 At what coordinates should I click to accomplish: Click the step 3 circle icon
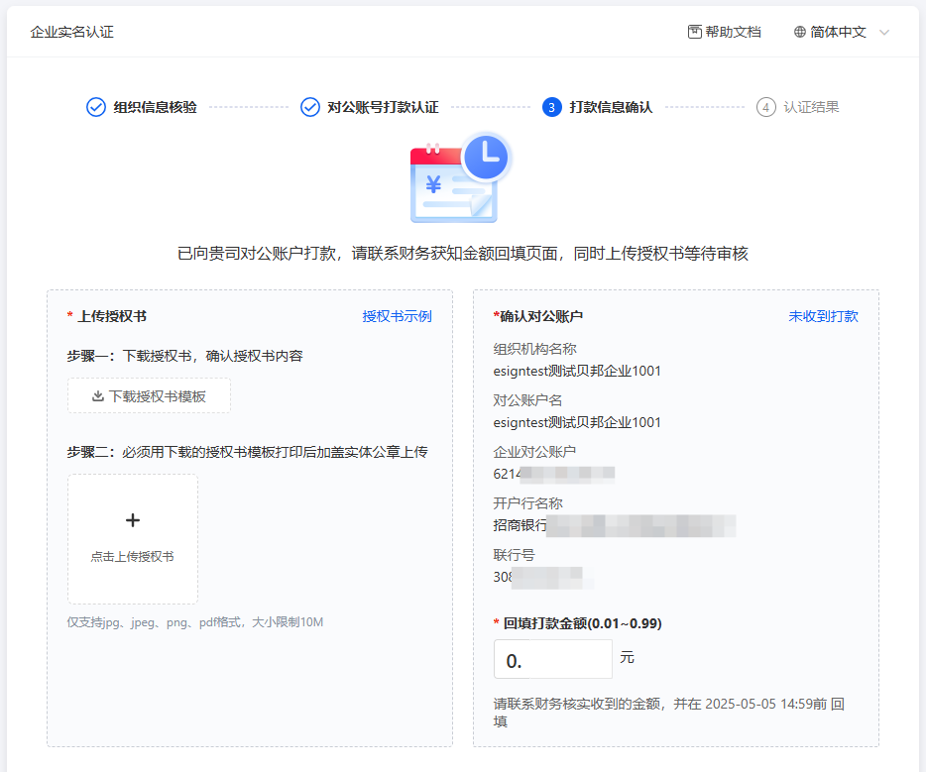pyautogui.click(x=552, y=107)
